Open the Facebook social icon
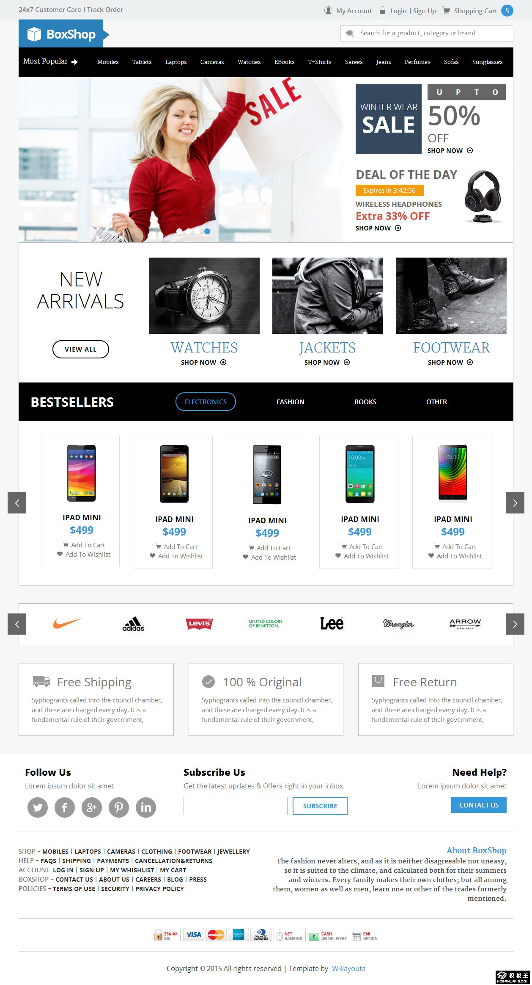This screenshot has width=532, height=985. pyautogui.click(x=65, y=807)
